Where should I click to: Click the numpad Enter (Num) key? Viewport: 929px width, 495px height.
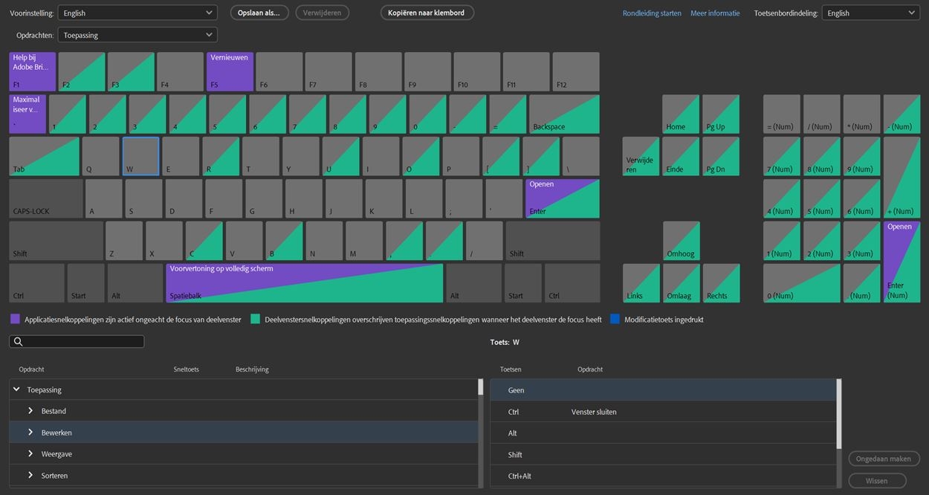[x=902, y=262]
